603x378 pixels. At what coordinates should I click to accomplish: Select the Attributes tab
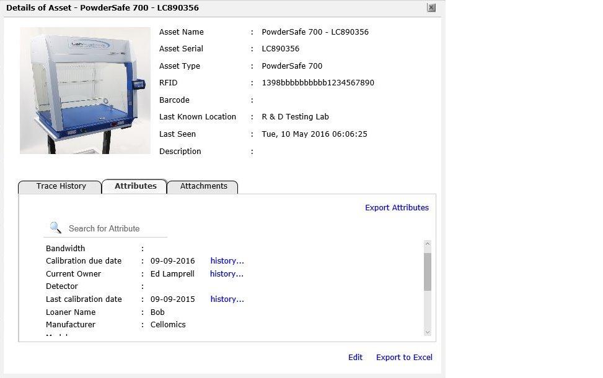click(x=135, y=186)
